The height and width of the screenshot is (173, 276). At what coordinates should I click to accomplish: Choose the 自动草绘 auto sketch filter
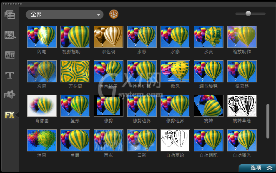pyautogui.click(x=176, y=140)
